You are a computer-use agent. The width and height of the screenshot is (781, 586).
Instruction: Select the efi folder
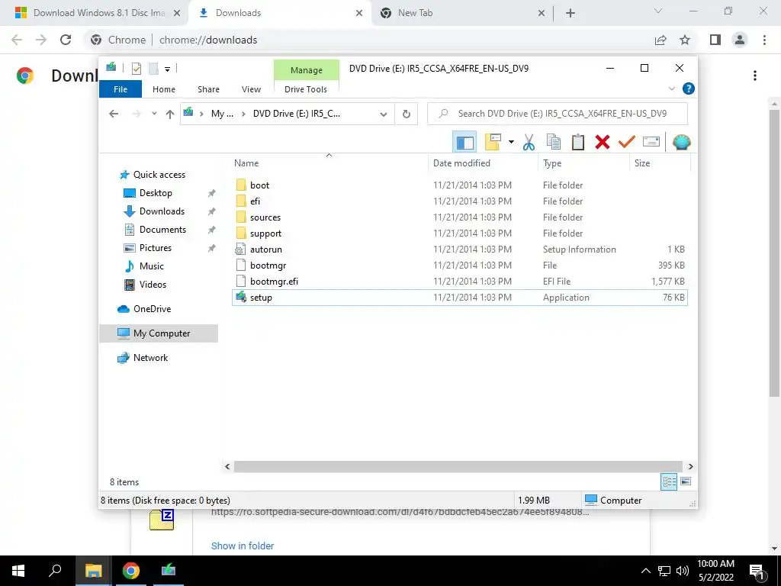(255, 201)
